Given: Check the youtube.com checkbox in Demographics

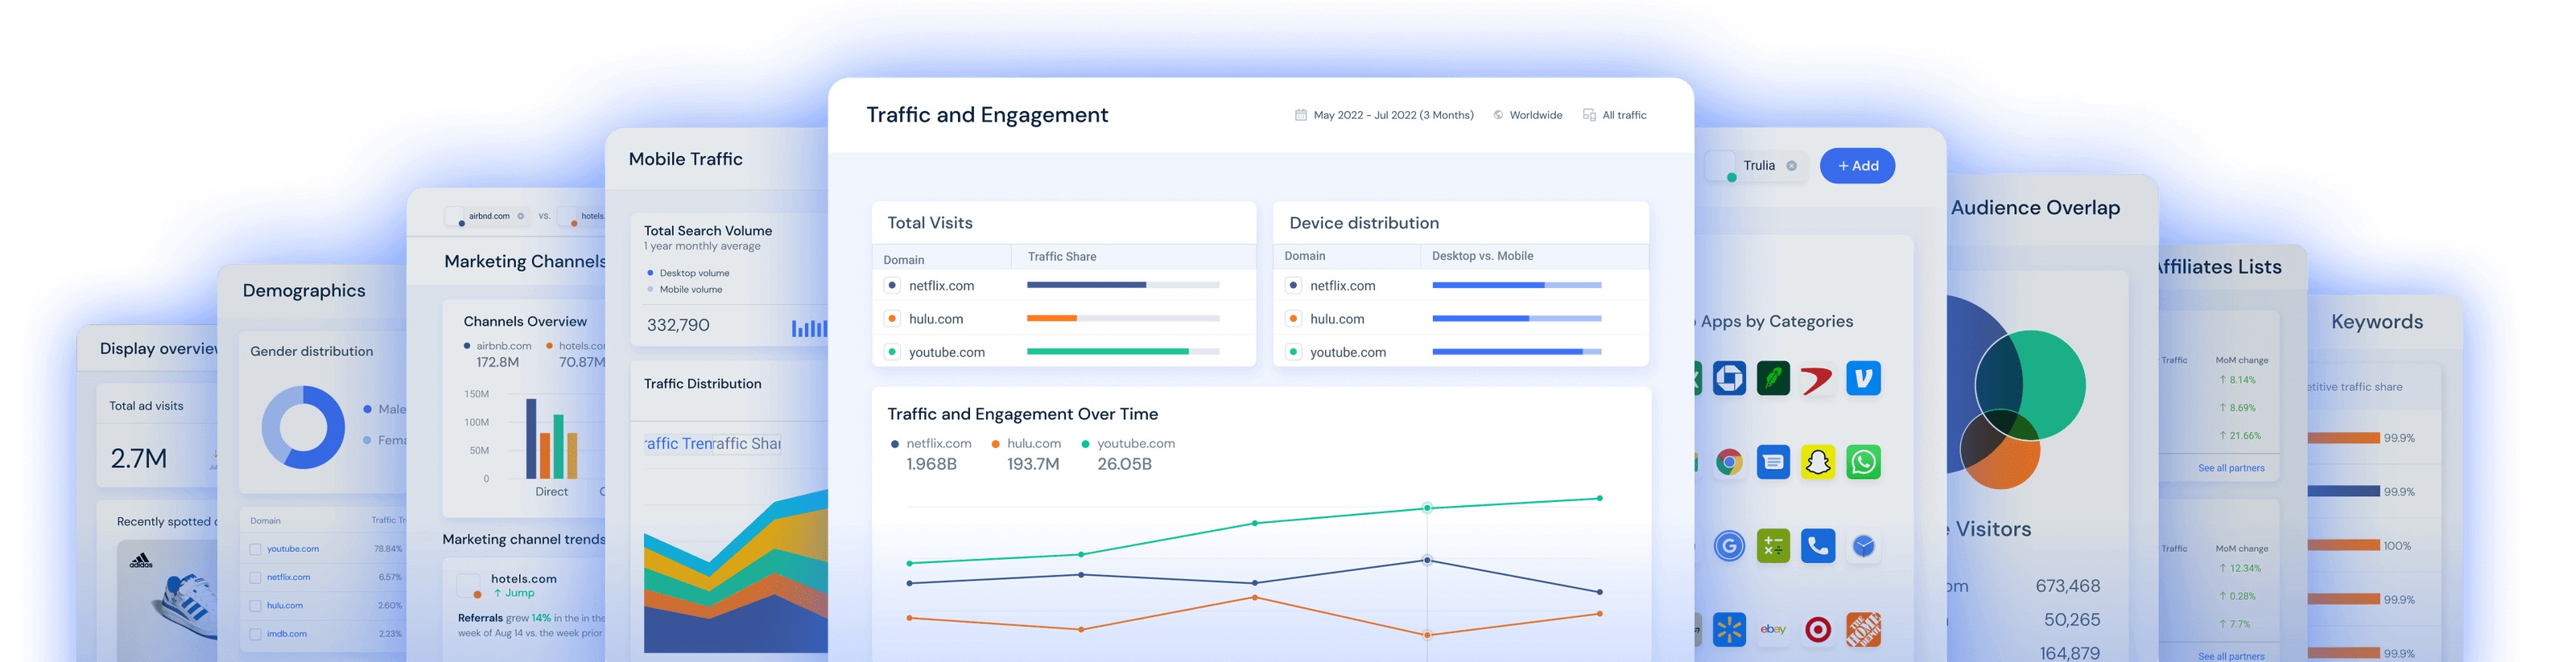Looking at the screenshot, I should click(x=255, y=549).
